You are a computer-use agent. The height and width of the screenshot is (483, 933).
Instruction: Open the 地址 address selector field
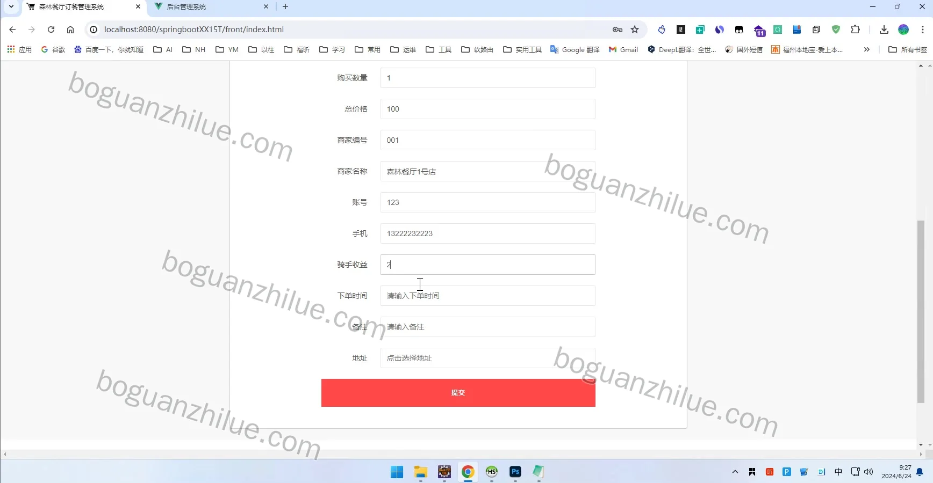[x=487, y=358]
